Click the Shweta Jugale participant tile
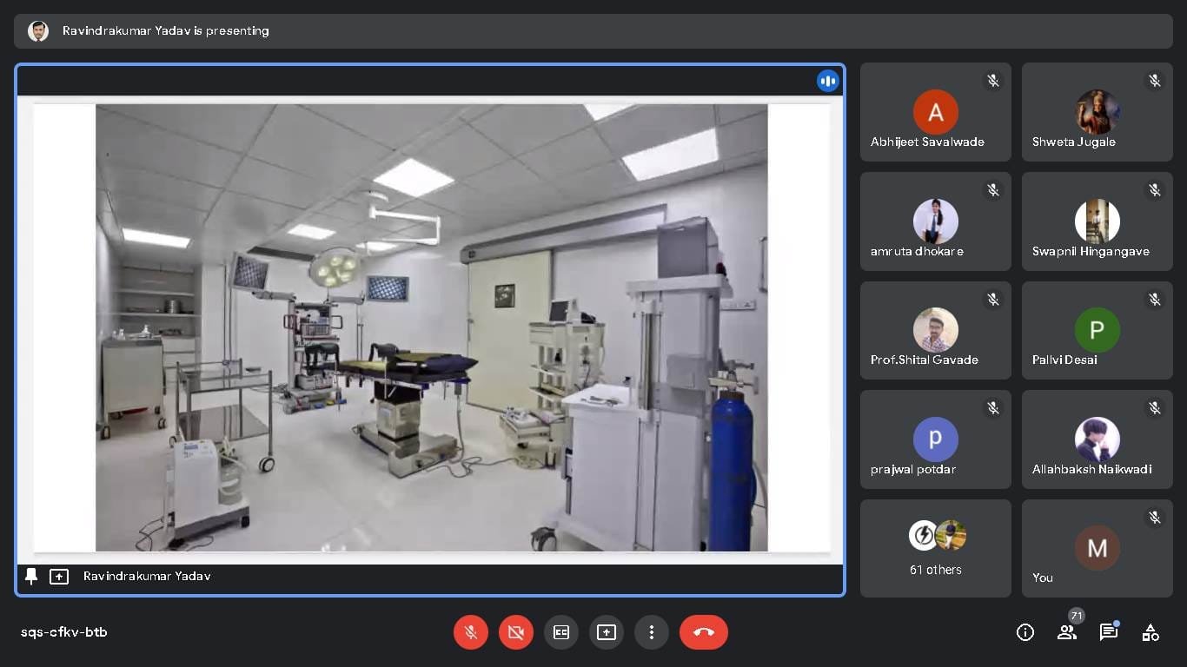1187x667 pixels. [1097, 112]
